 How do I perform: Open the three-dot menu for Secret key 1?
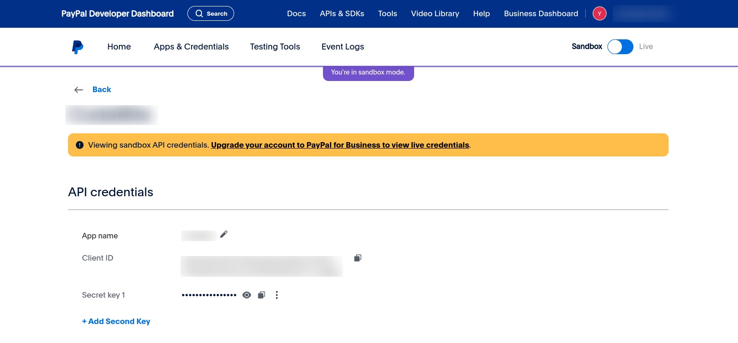[277, 295]
